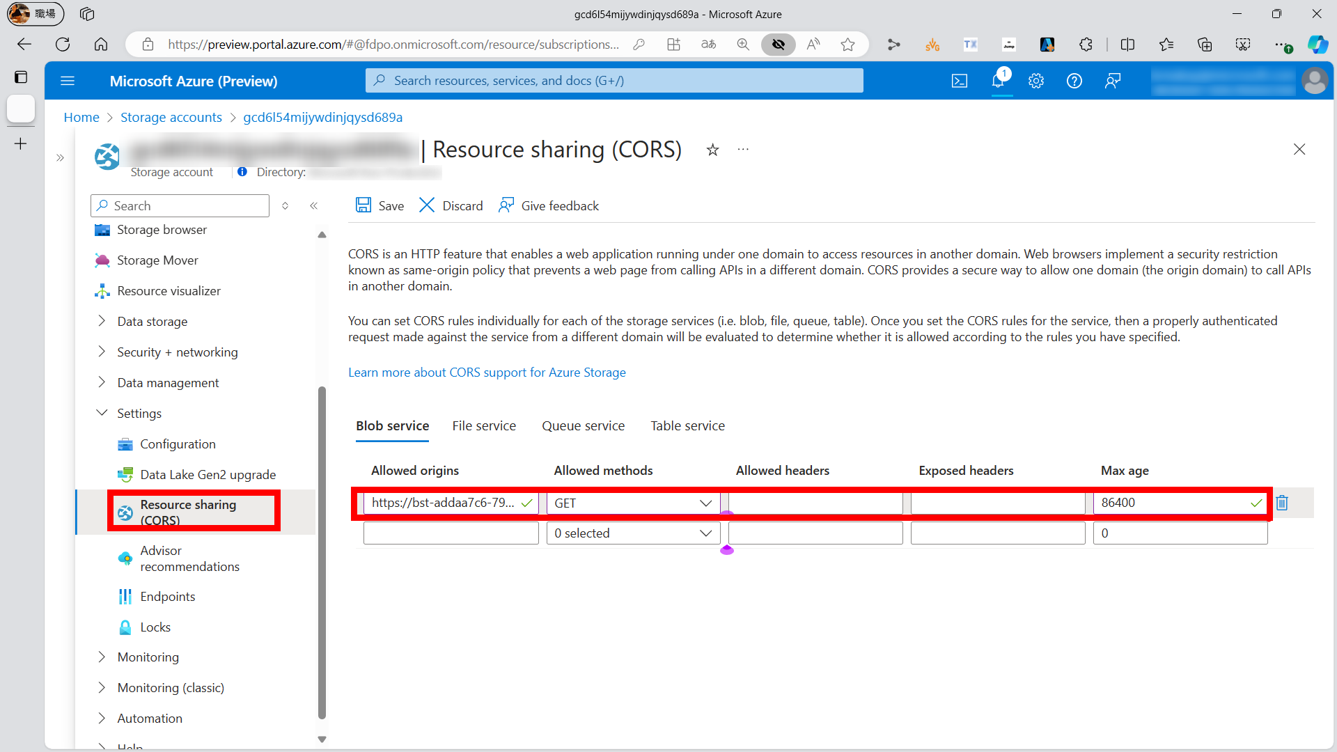Viewport: 1337px width, 752px height.
Task: Open the Cloud Shell icon
Action: [960, 81]
